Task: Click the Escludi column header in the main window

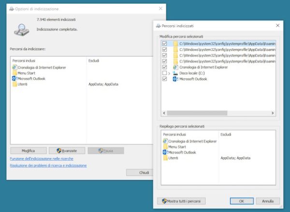Action: [94, 61]
